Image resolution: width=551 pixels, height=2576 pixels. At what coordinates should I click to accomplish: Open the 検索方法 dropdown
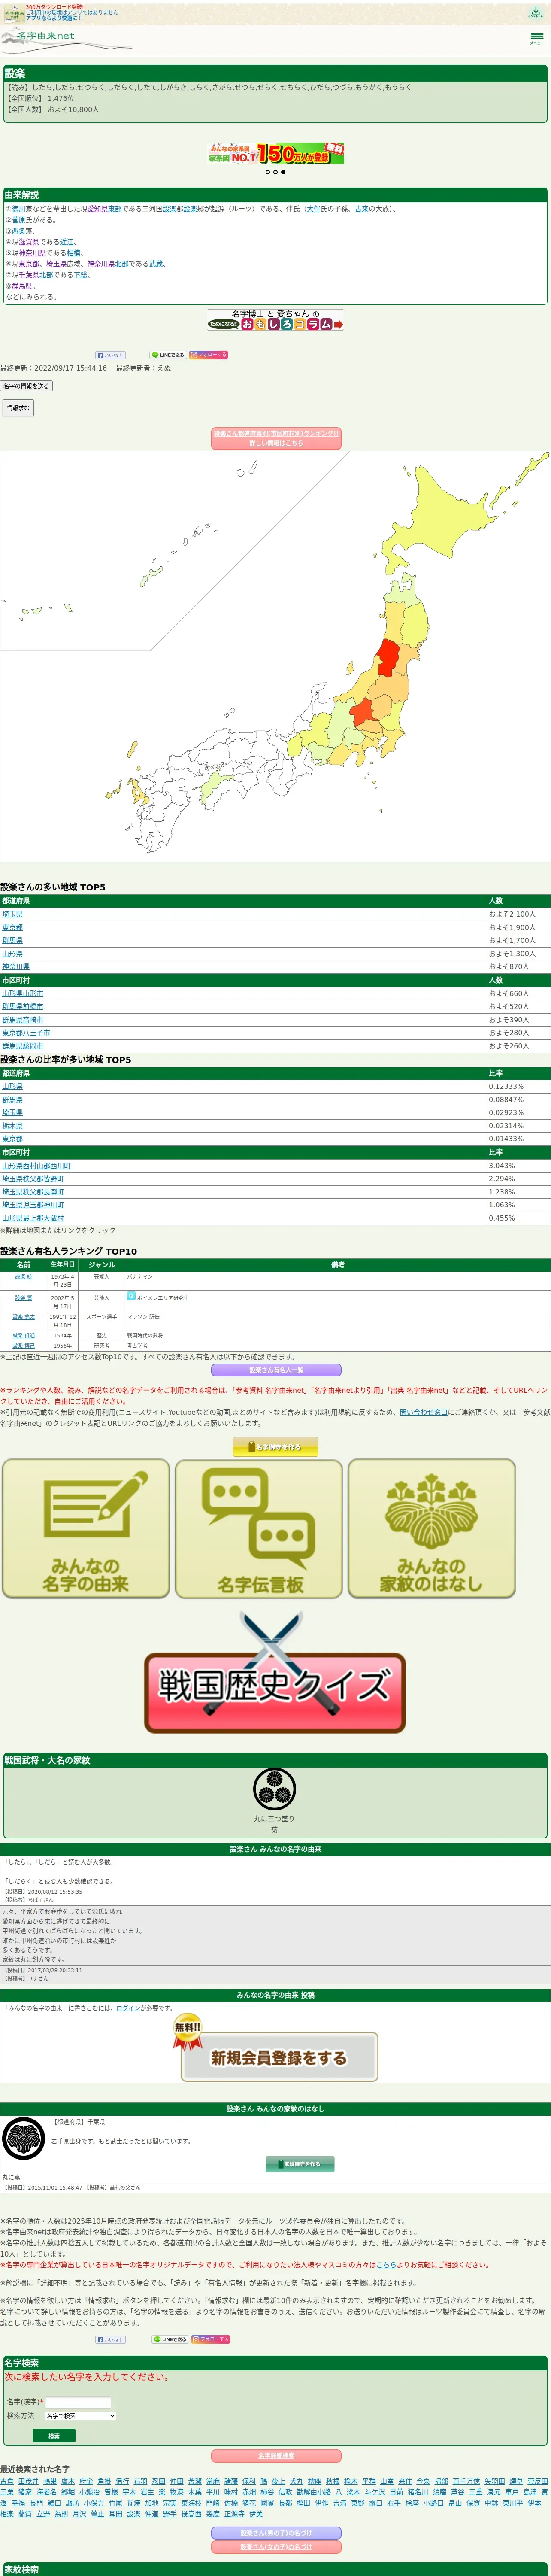point(80,2415)
